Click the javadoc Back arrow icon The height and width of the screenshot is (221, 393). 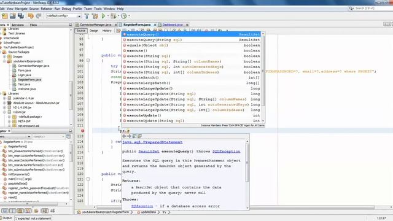(124, 136)
